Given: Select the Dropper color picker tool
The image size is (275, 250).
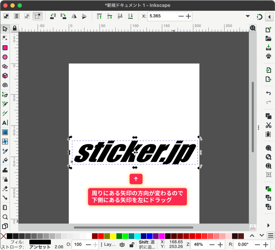Looking at the screenshot, I should pyautogui.click(x=5, y=151).
